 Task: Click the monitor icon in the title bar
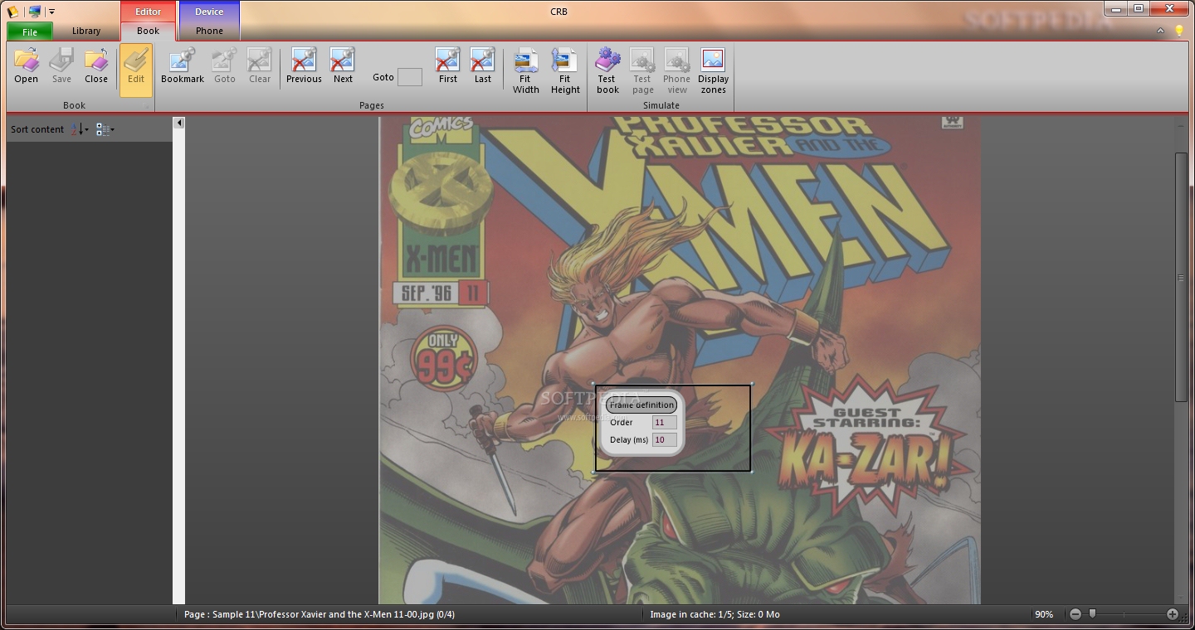coord(34,12)
